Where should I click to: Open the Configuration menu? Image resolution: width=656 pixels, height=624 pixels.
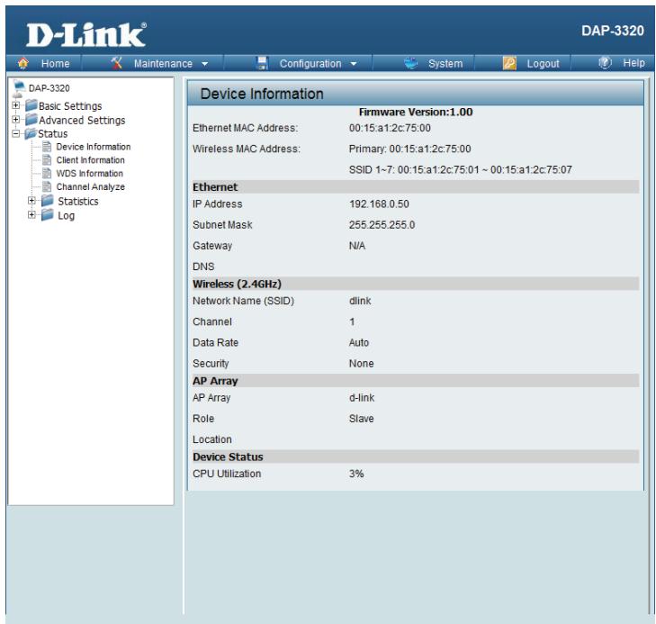point(310,64)
